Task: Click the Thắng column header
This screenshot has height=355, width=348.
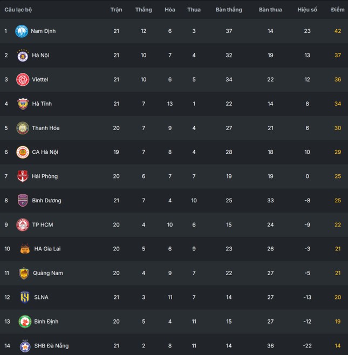Action: 144,10
